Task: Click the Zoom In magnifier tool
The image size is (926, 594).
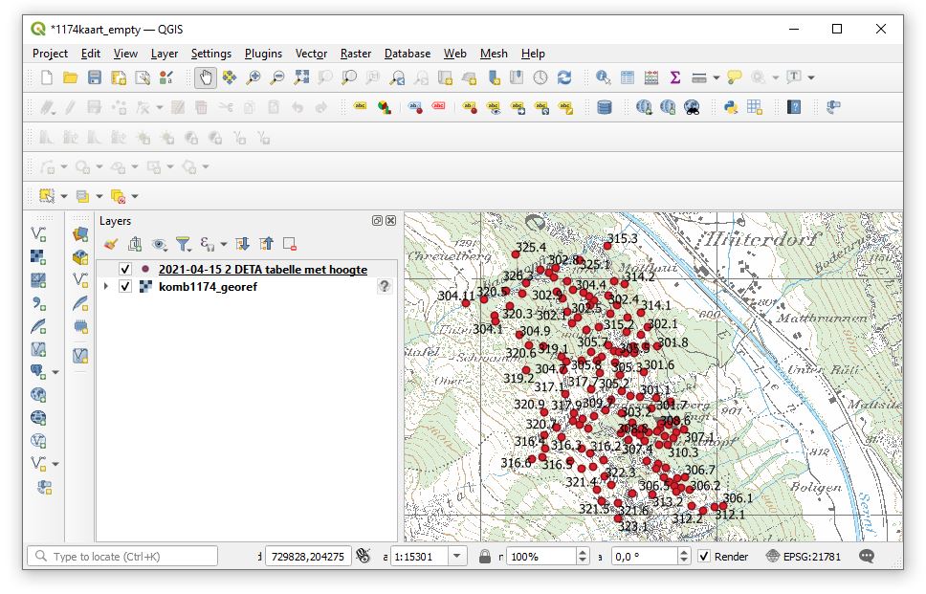Action: (x=254, y=77)
